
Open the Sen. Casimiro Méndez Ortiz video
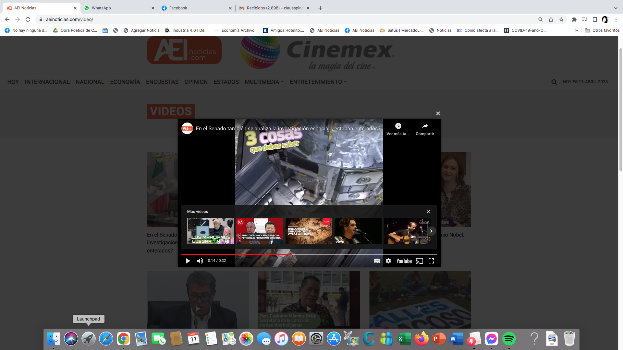pyautogui.click(x=309, y=300)
